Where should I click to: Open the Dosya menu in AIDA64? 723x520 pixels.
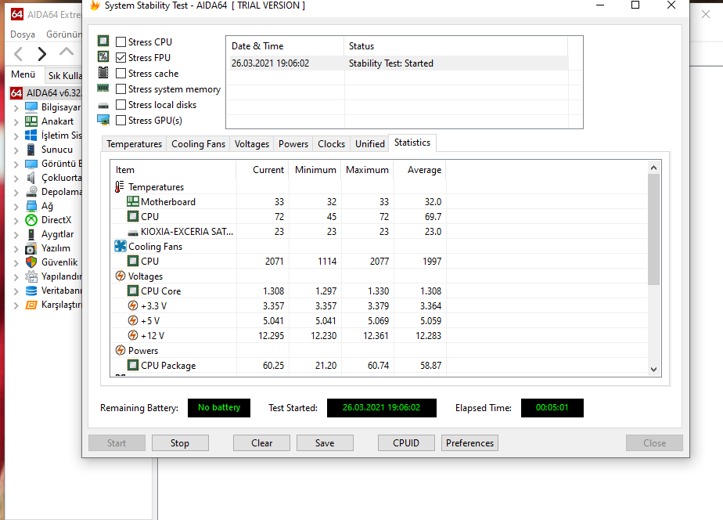(x=23, y=34)
